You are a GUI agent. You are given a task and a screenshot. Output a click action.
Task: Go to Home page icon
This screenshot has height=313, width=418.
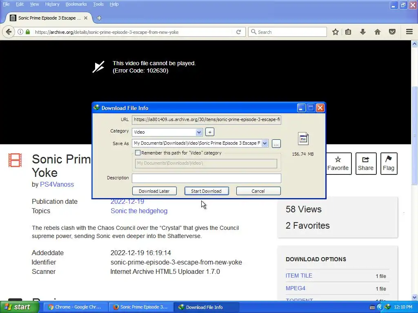coord(378,32)
